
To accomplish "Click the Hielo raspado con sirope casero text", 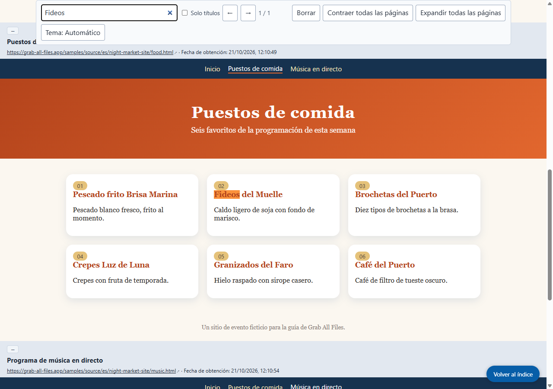I will (x=264, y=281).
